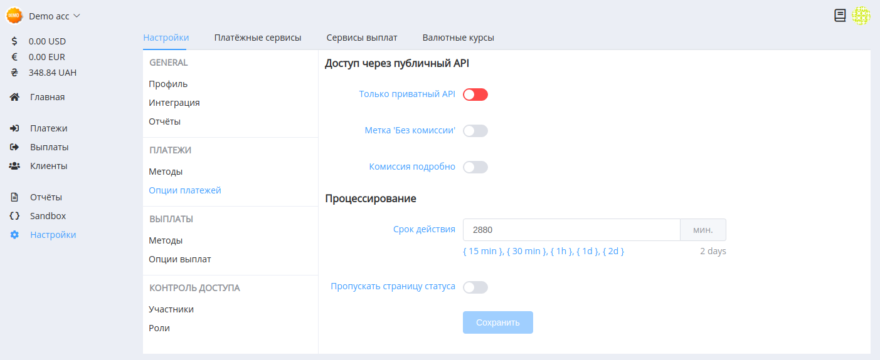Image resolution: width=880 pixels, height=360 pixels.
Task: Expand the Demo acc account dropdown
Action: point(55,16)
